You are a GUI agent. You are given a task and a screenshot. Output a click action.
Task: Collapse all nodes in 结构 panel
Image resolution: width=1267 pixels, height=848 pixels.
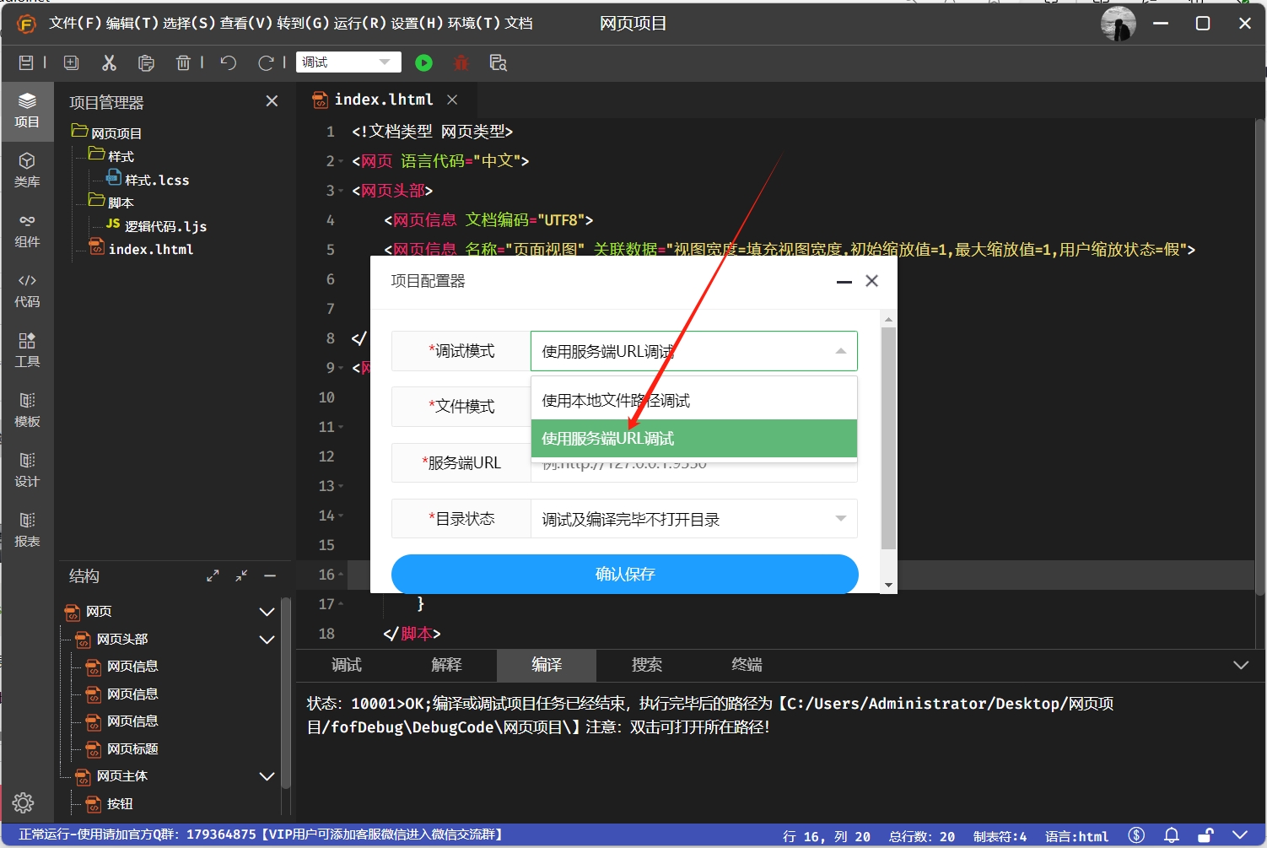click(x=241, y=575)
